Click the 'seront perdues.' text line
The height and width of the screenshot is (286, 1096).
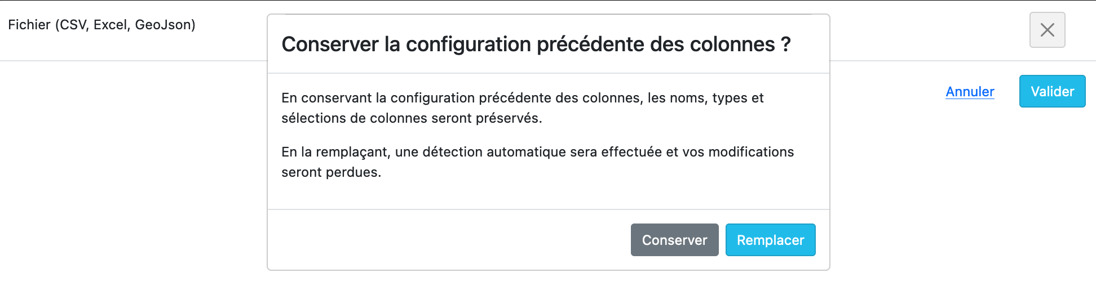(x=331, y=172)
